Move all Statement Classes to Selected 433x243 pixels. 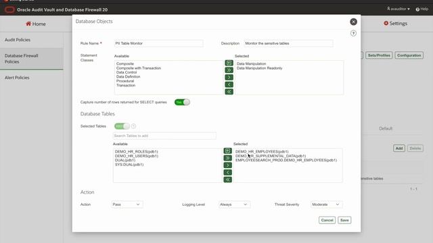[x=229, y=70]
